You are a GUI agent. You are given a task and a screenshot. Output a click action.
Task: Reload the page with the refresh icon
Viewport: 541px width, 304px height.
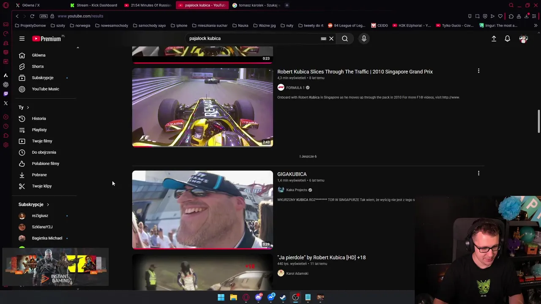[x=32, y=16]
